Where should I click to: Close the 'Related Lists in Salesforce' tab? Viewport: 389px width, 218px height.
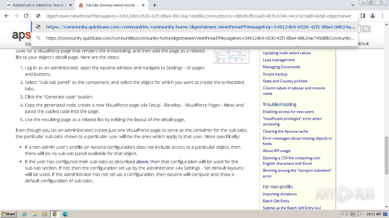[71, 5]
